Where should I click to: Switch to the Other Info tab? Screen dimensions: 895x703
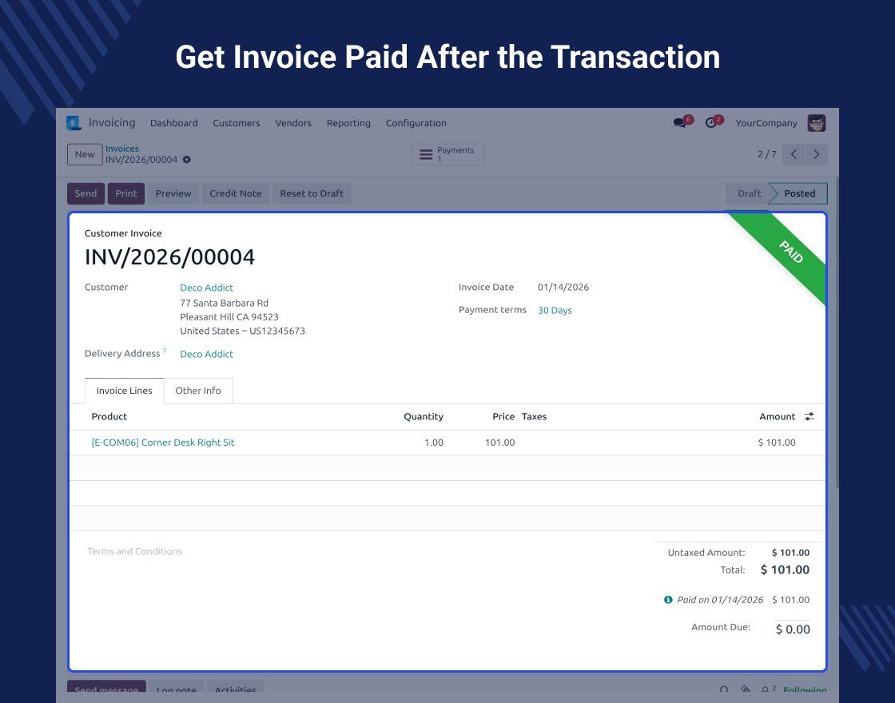[x=198, y=391]
